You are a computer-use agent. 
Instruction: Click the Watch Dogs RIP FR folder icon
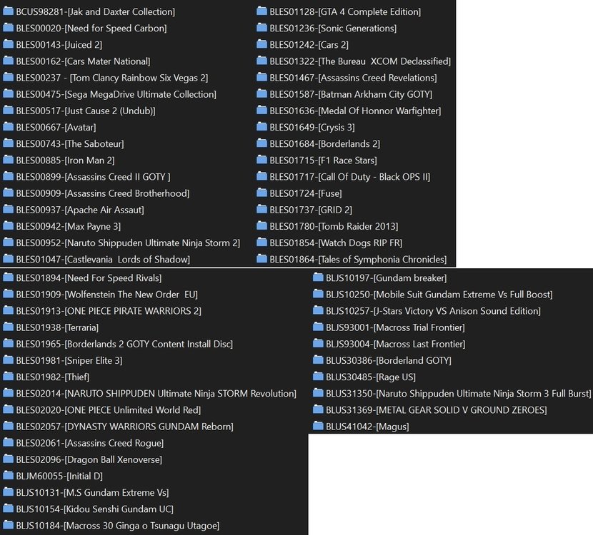tap(261, 243)
